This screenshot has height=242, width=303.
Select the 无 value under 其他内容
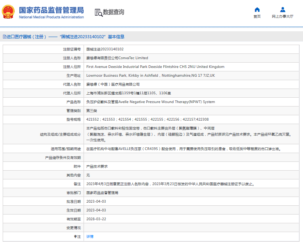88,175
